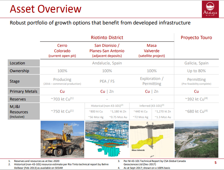Viewport: 224px width, 170px height.
Task: Click the 'Andalucía, Spain' location cell
Action: (x=107, y=63)
